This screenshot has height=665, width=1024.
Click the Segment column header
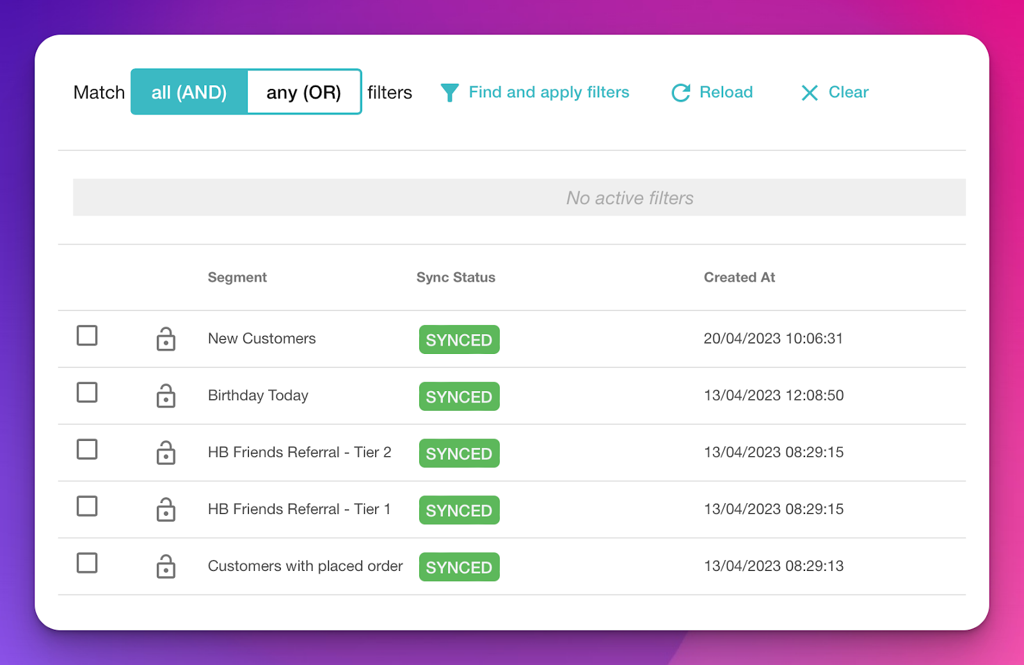click(x=237, y=277)
